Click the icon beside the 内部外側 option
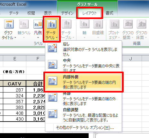149x138 pixels. coord(52,81)
